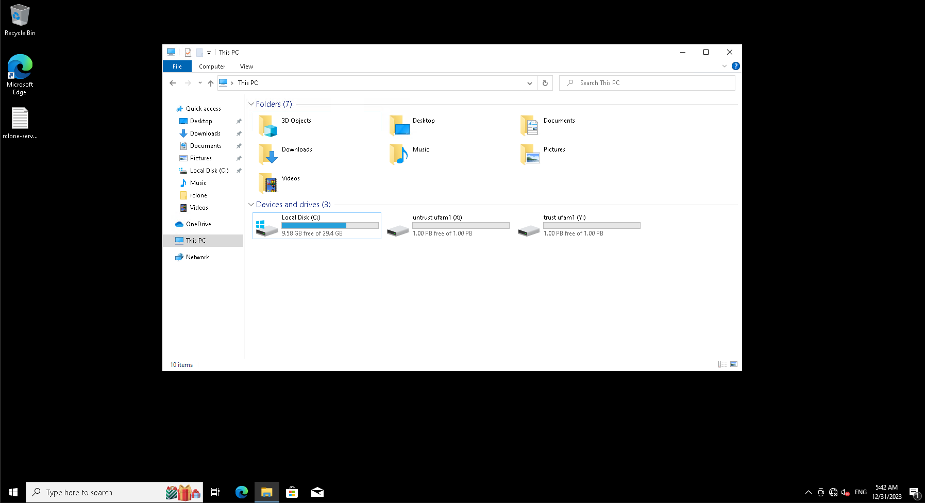The image size is (925, 503).
Task: Click the Refresh button in address bar
Action: tap(545, 83)
